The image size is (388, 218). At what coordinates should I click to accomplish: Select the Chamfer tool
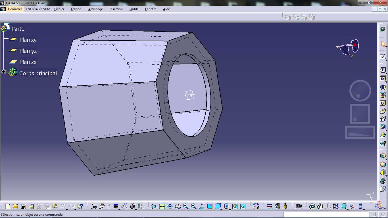pos(383,164)
